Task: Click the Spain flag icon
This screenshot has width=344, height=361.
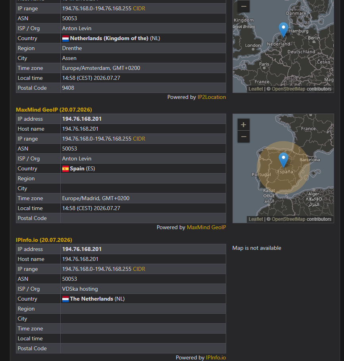Action: 65,169
